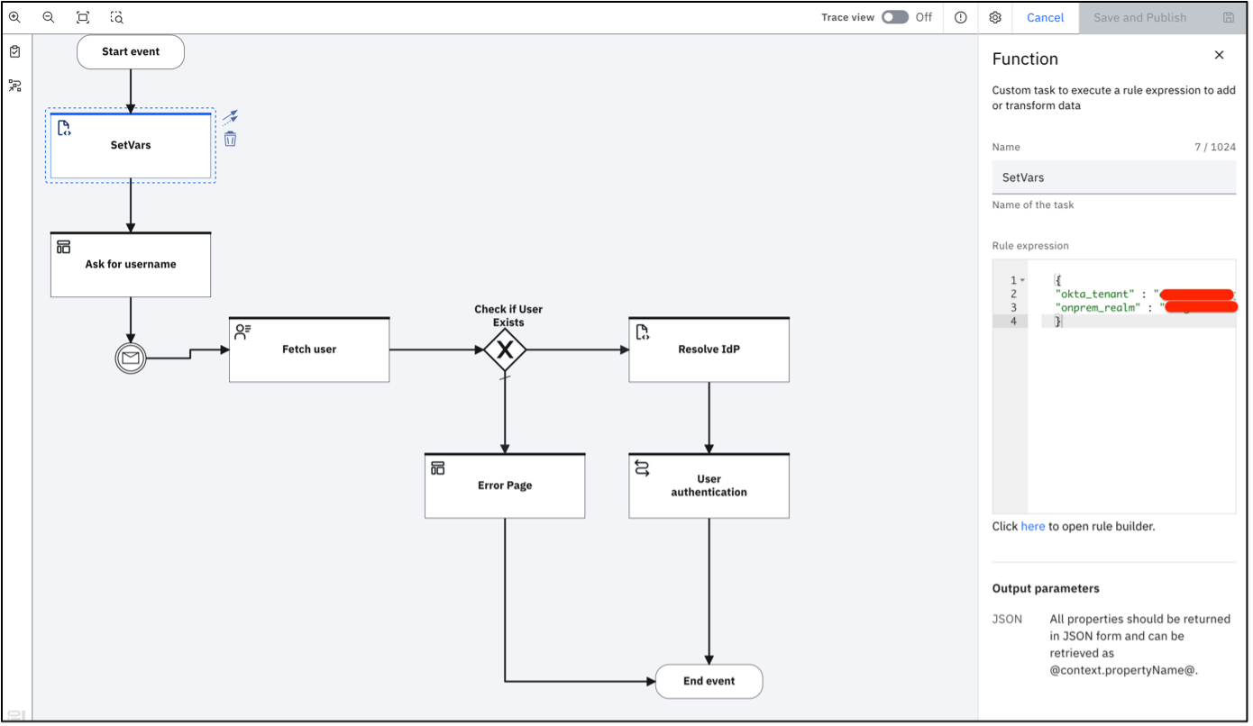
Task: Open the settings gear in the top bar
Action: [994, 17]
